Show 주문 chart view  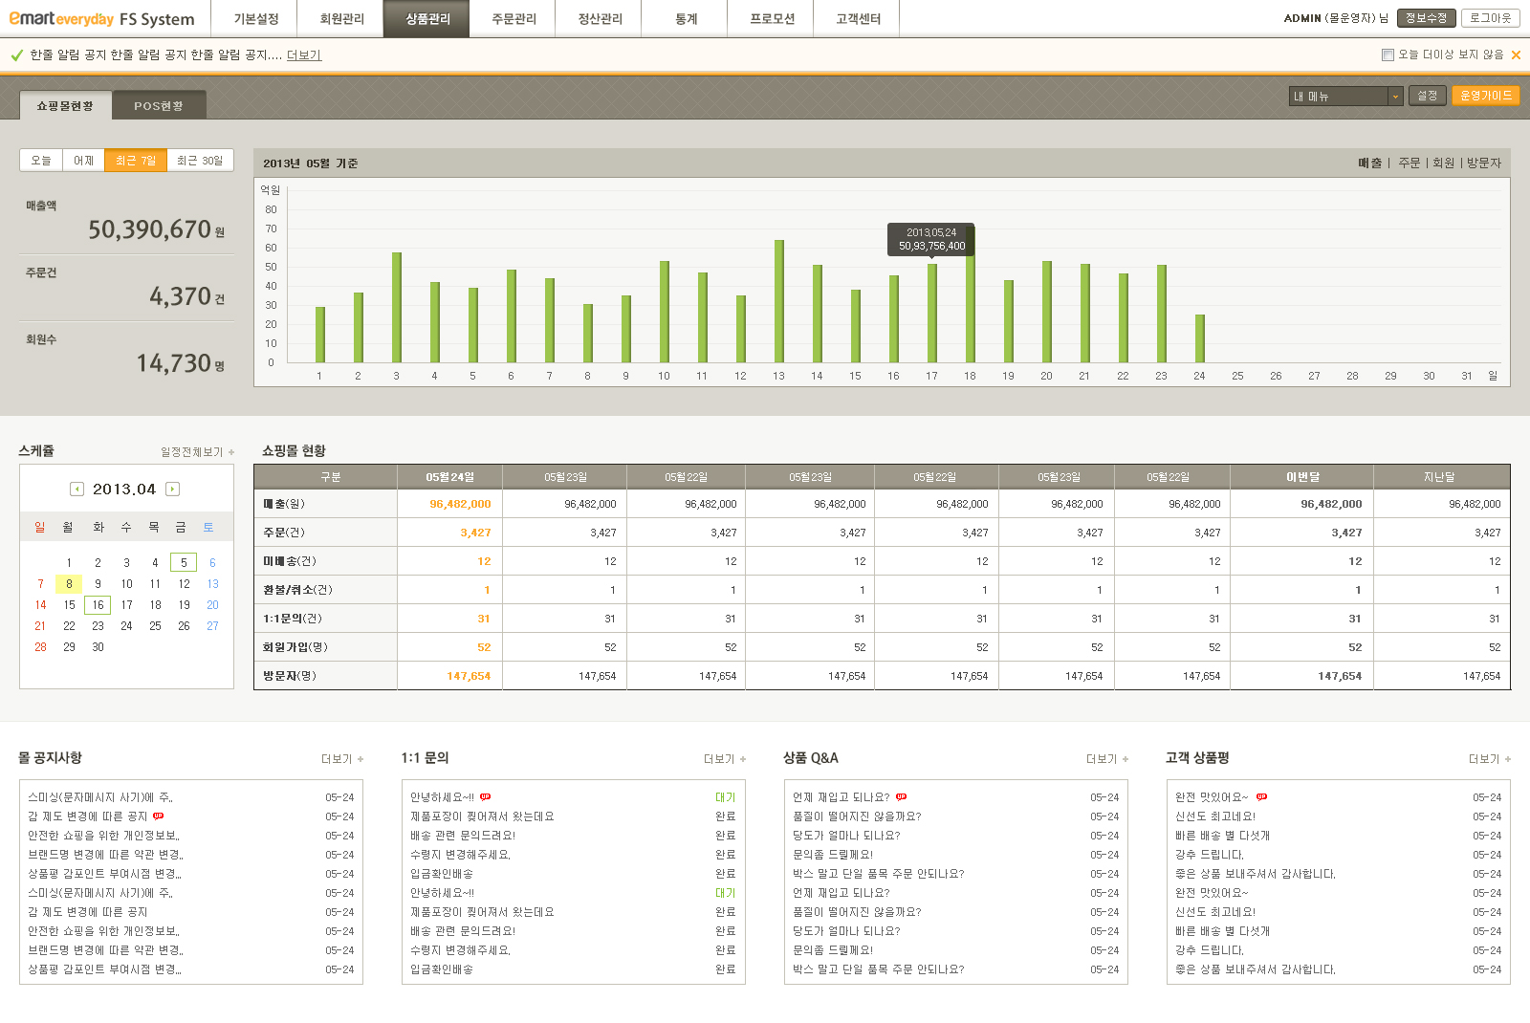1410,163
